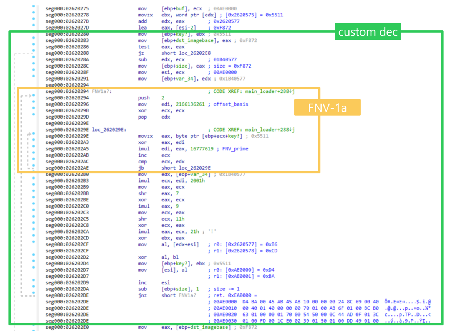Click the green 'custom dec' annotation label
This screenshot has height=333, width=461.
368,32
